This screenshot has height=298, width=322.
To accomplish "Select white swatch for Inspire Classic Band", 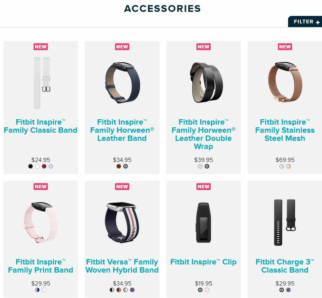I will pyautogui.click(x=37, y=166).
